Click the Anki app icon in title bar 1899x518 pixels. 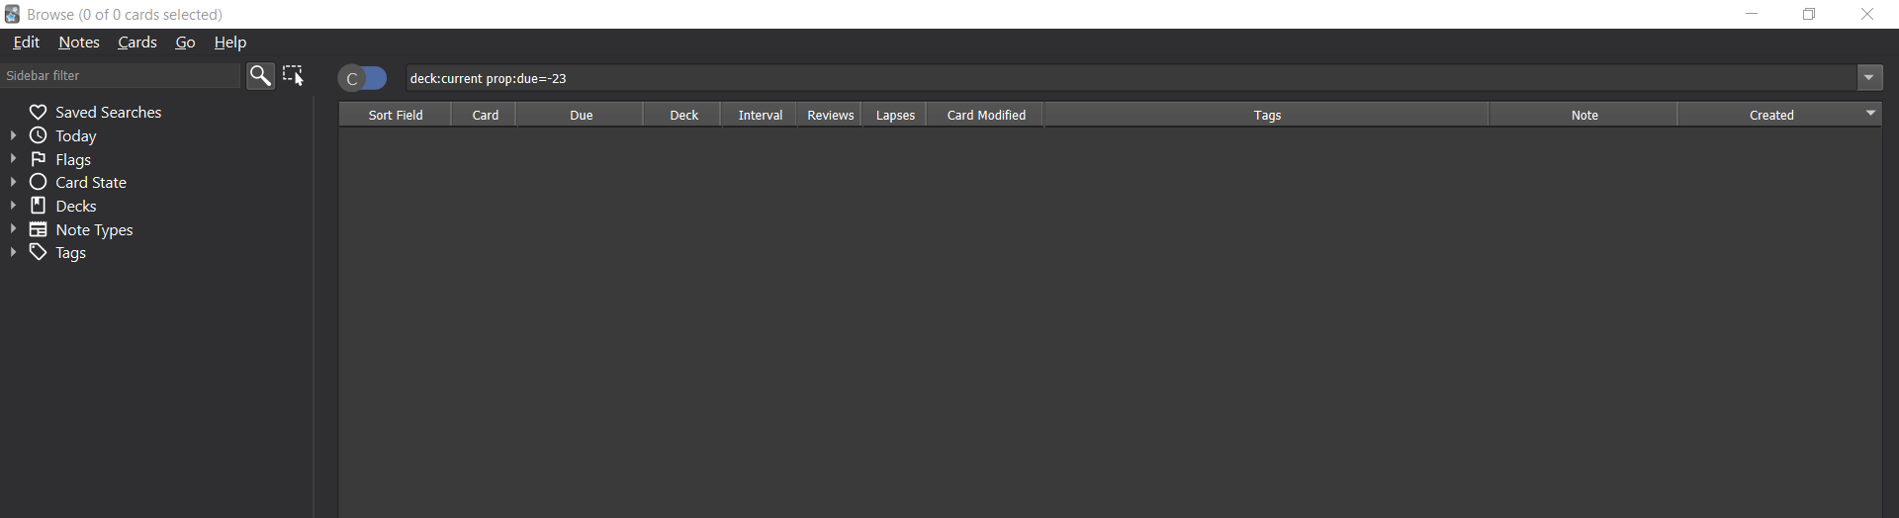click(12, 14)
